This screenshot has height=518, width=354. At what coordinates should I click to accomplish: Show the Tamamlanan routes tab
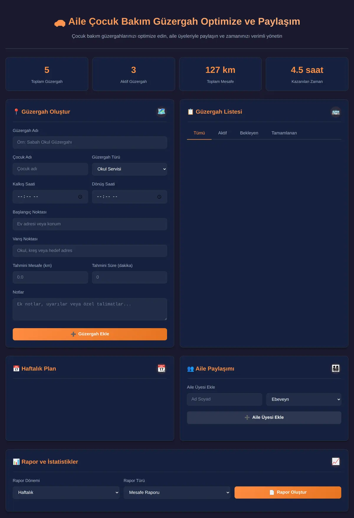[284, 133]
